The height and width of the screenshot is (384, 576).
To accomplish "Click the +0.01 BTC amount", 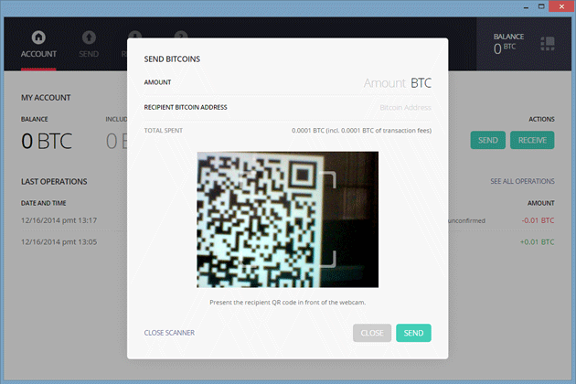I will (x=537, y=242).
